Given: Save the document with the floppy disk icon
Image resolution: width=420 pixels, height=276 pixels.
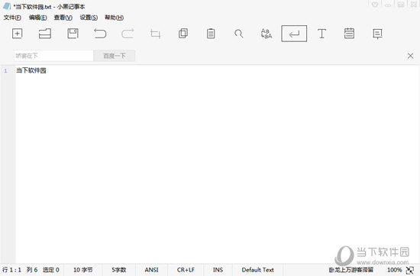Looking at the screenshot, I should pos(73,34).
